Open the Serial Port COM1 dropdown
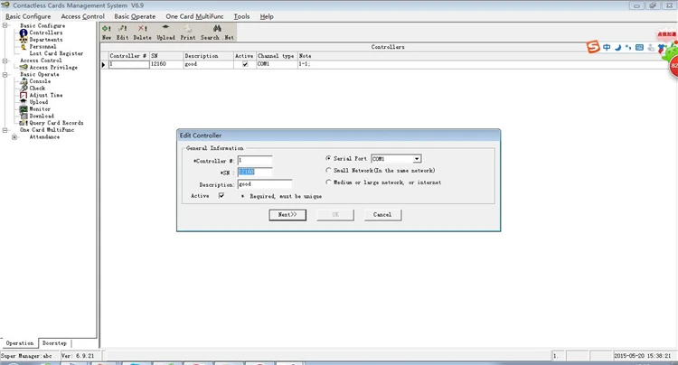Screen dimensions: 678x365 pos(417,159)
